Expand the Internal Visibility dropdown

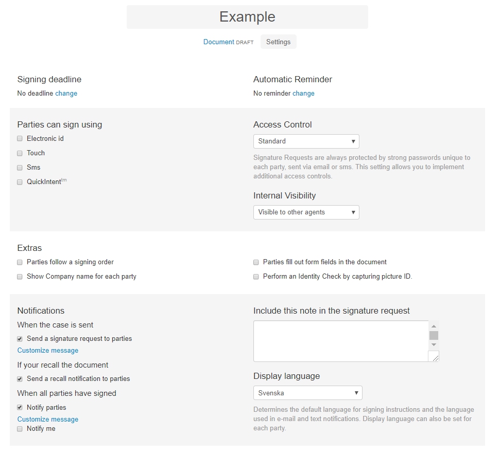click(306, 212)
